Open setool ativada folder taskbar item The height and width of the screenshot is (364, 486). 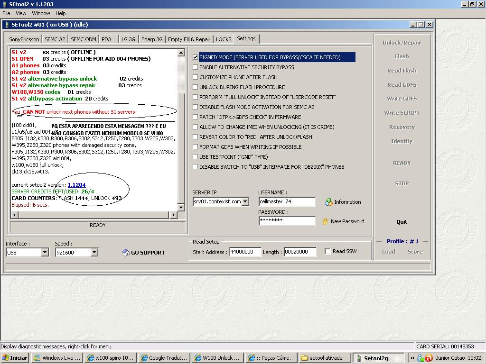coord(325,358)
